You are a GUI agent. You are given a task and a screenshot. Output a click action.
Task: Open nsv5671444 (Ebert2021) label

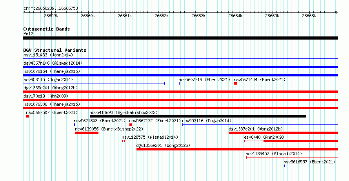[x=260, y=80]
